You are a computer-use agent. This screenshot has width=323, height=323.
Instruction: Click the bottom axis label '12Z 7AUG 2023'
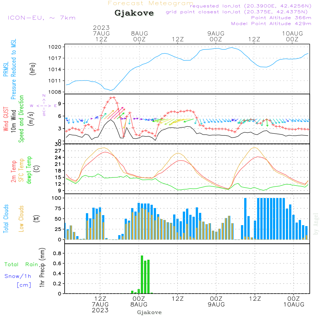point(100,304)
